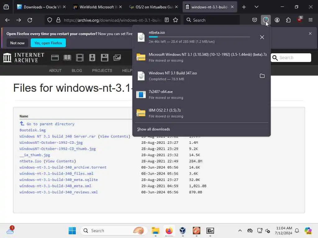Viewport: 318px width, 238px height.
Task: Dismiss the Firefox startup notification bar
Action: 310,33
